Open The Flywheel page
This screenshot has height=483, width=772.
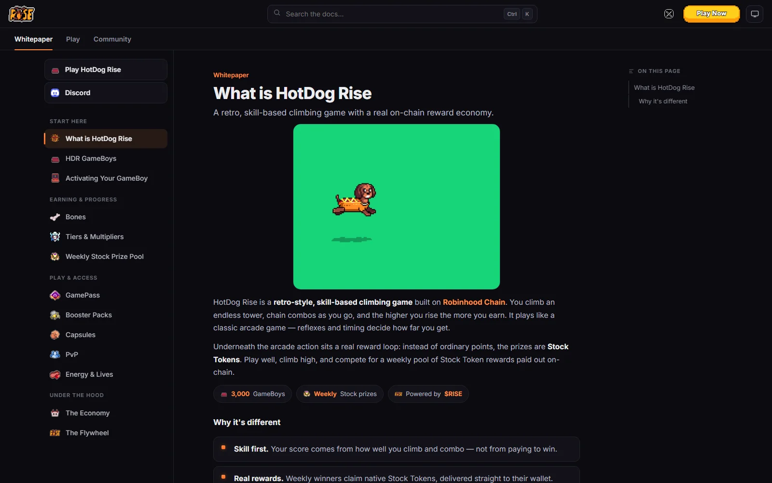coord(106,433)
